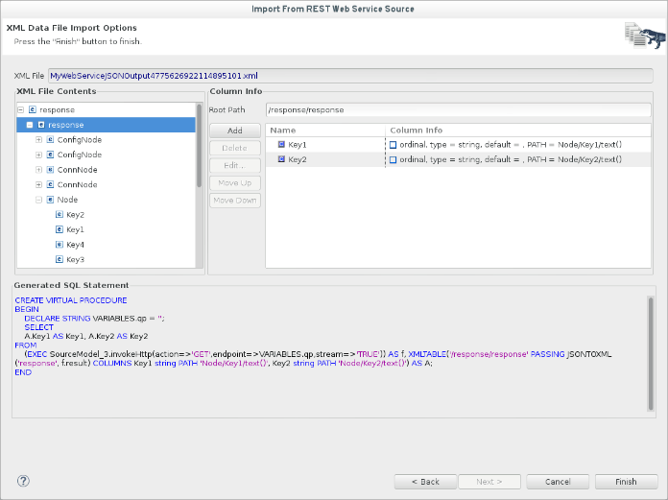Click the first ConfigNode element icon
Image resolution: width=668 pixels, height=500 pixels.
click(50, 140)
